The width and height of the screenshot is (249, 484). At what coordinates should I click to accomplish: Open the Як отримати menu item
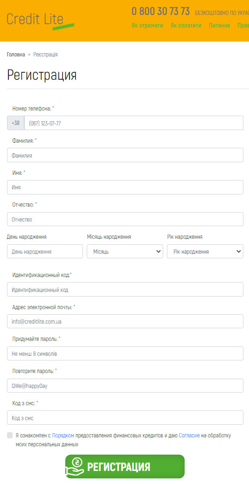pyautogui.click(x=147, y=26)
